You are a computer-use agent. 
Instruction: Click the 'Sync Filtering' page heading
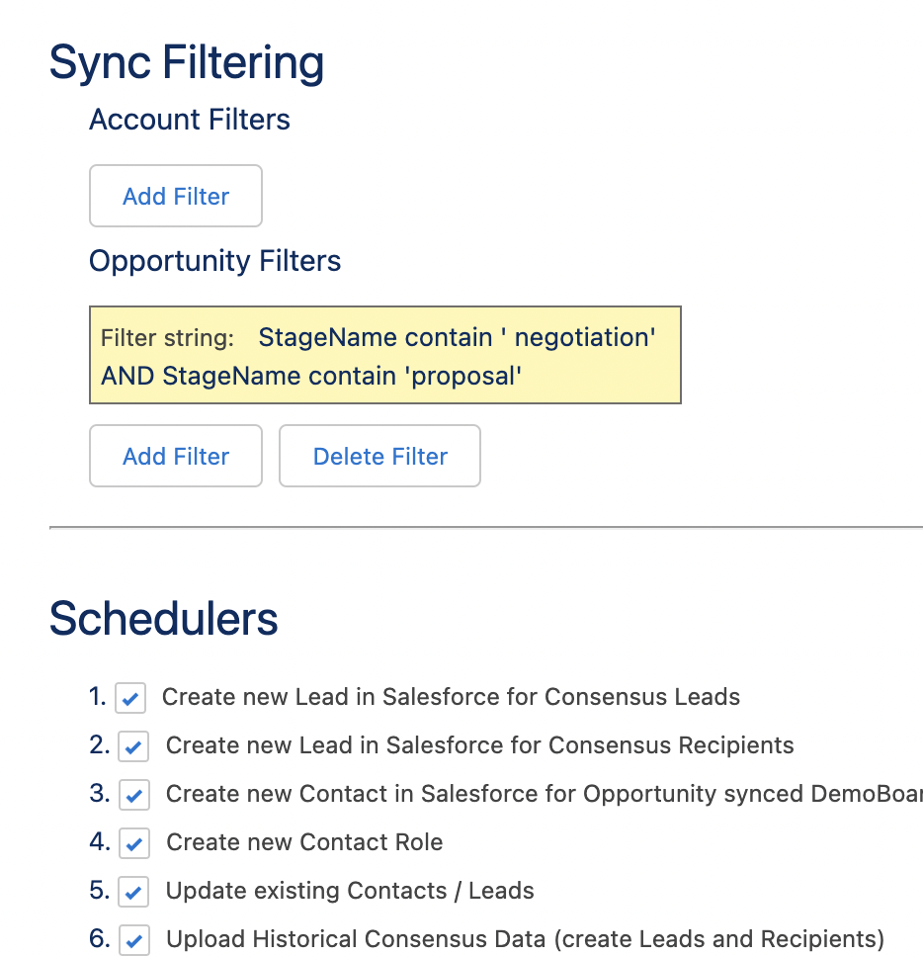[x=187, y=62]
